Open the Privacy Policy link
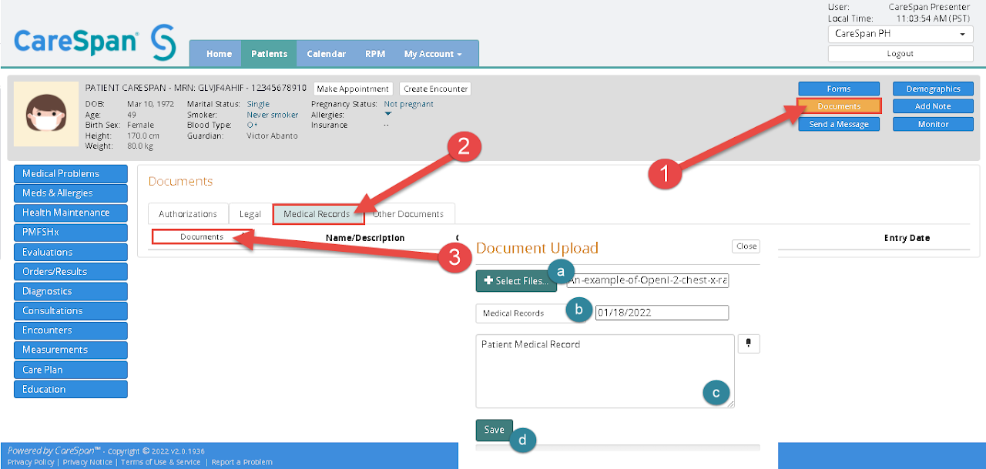Screen dimensions: 986x469 point(31,462)
